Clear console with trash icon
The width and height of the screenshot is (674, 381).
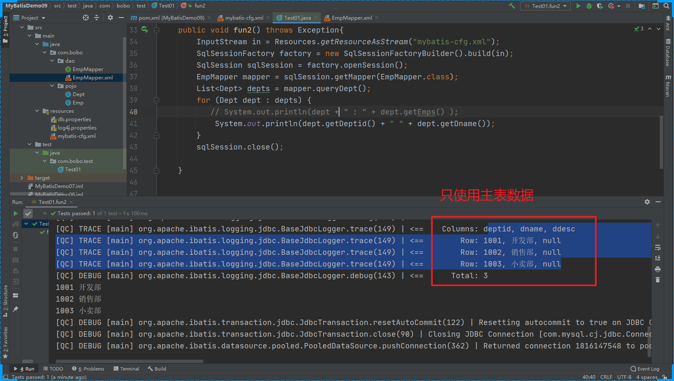[x=658, y=280]
